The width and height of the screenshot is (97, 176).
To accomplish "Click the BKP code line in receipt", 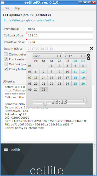I will [x=46, y=121].
